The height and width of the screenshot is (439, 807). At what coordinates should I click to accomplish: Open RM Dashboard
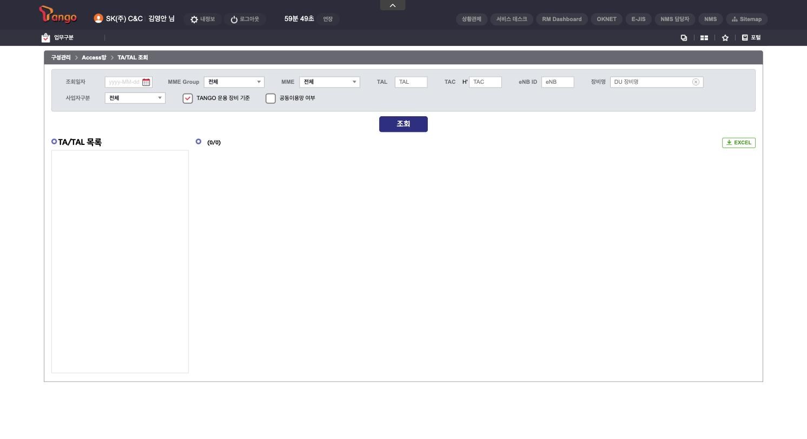tap(562, 19)
